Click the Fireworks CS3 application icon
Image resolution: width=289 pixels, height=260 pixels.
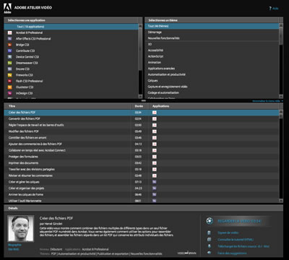click(10, 75)
